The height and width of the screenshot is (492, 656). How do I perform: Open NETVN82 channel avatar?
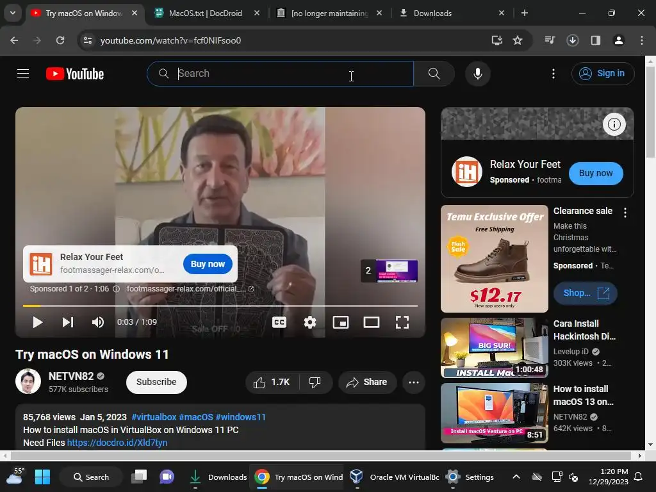tap(28, 381)
